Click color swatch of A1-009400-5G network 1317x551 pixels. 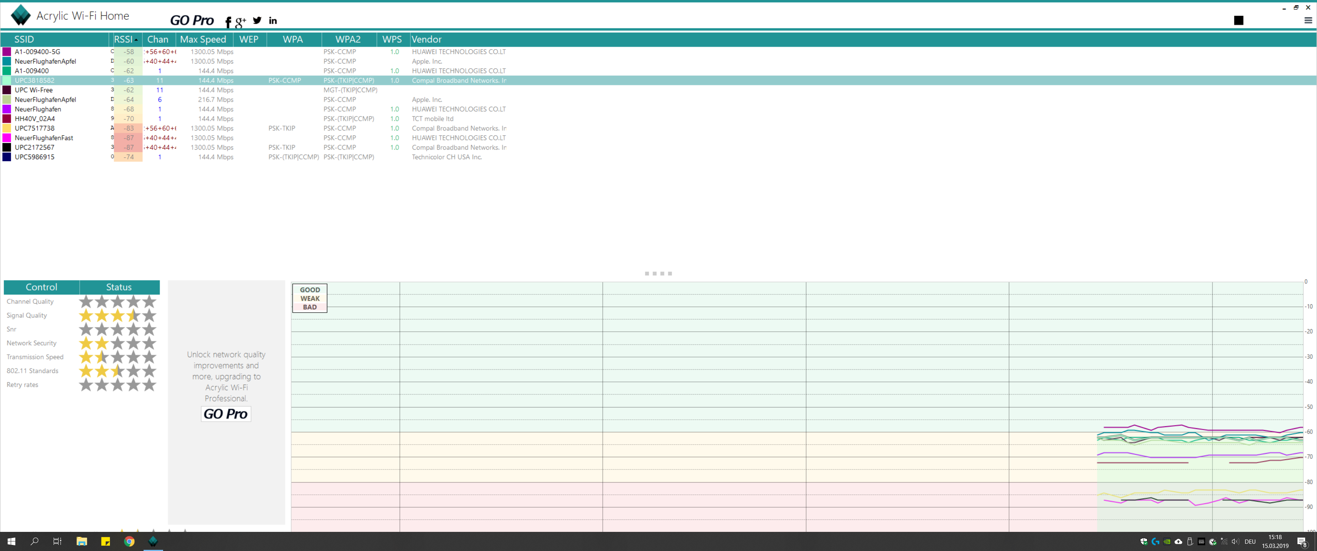tap(7, 52)
